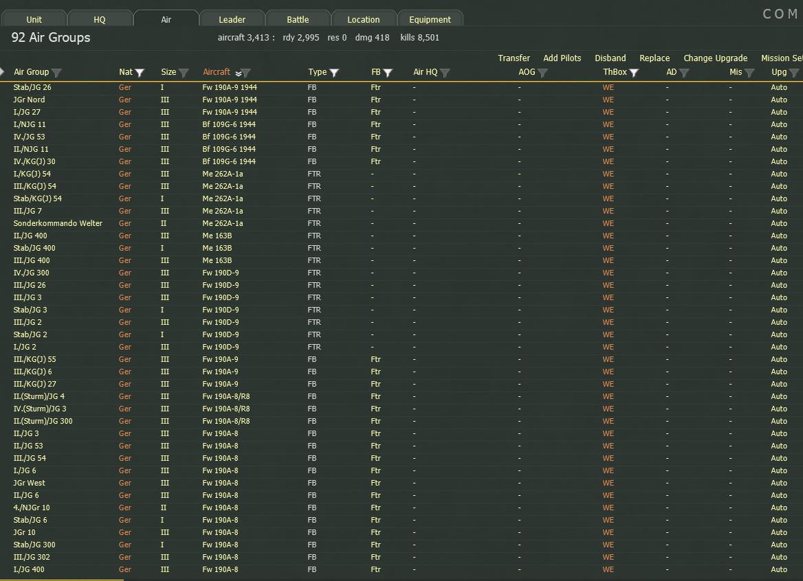Click the ThBox column filter funnel

click(634, 73)
